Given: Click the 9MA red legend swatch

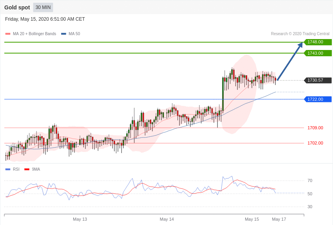Looking at the screenshot, I should (x=27, y=169).
